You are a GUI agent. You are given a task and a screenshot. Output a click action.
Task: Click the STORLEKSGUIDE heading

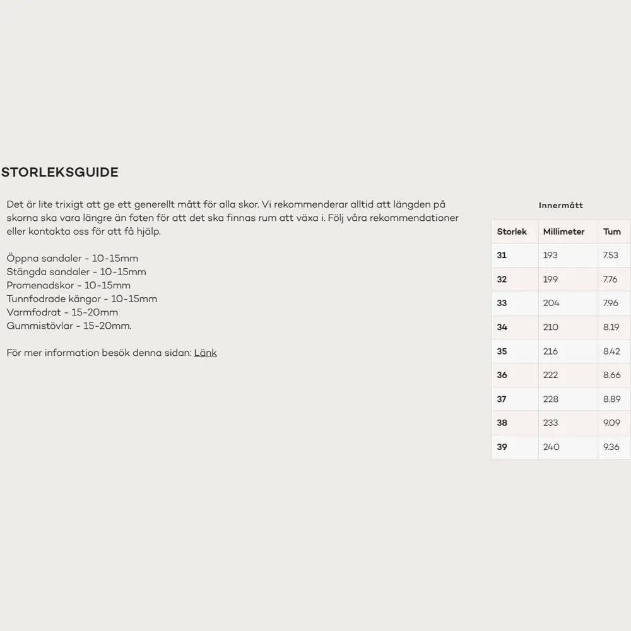[x=60, y=172]
